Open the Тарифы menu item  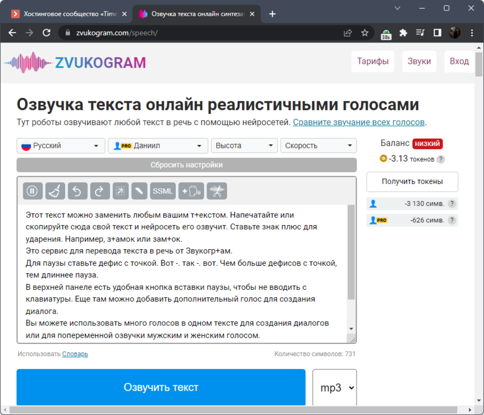pos(372,61)
